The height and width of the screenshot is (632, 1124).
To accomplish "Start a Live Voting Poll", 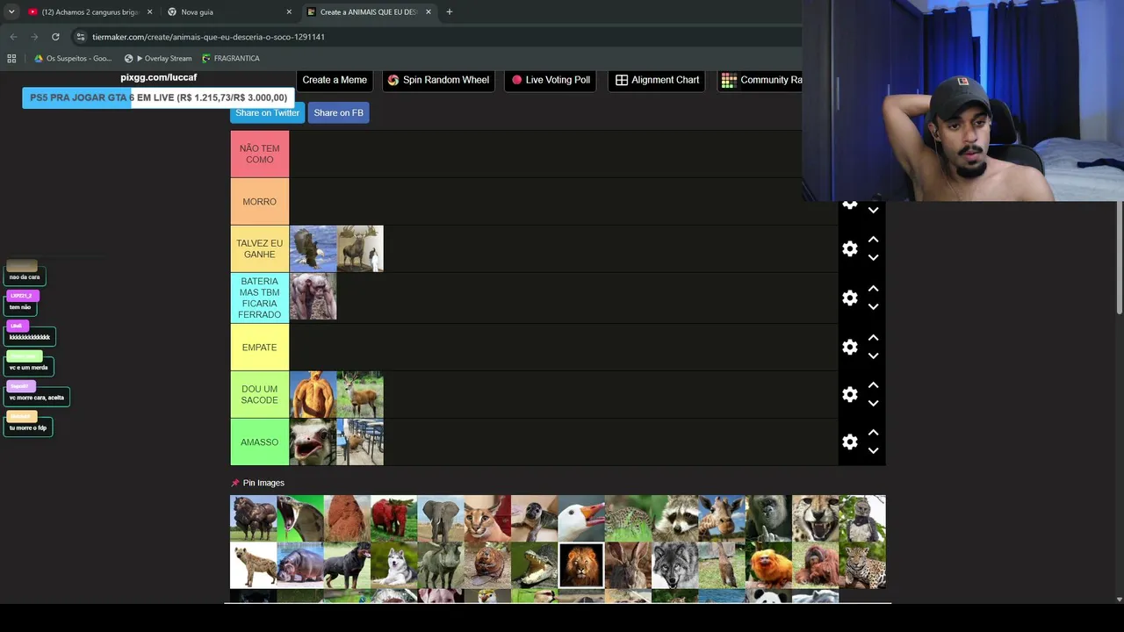I will coord(551,80).
